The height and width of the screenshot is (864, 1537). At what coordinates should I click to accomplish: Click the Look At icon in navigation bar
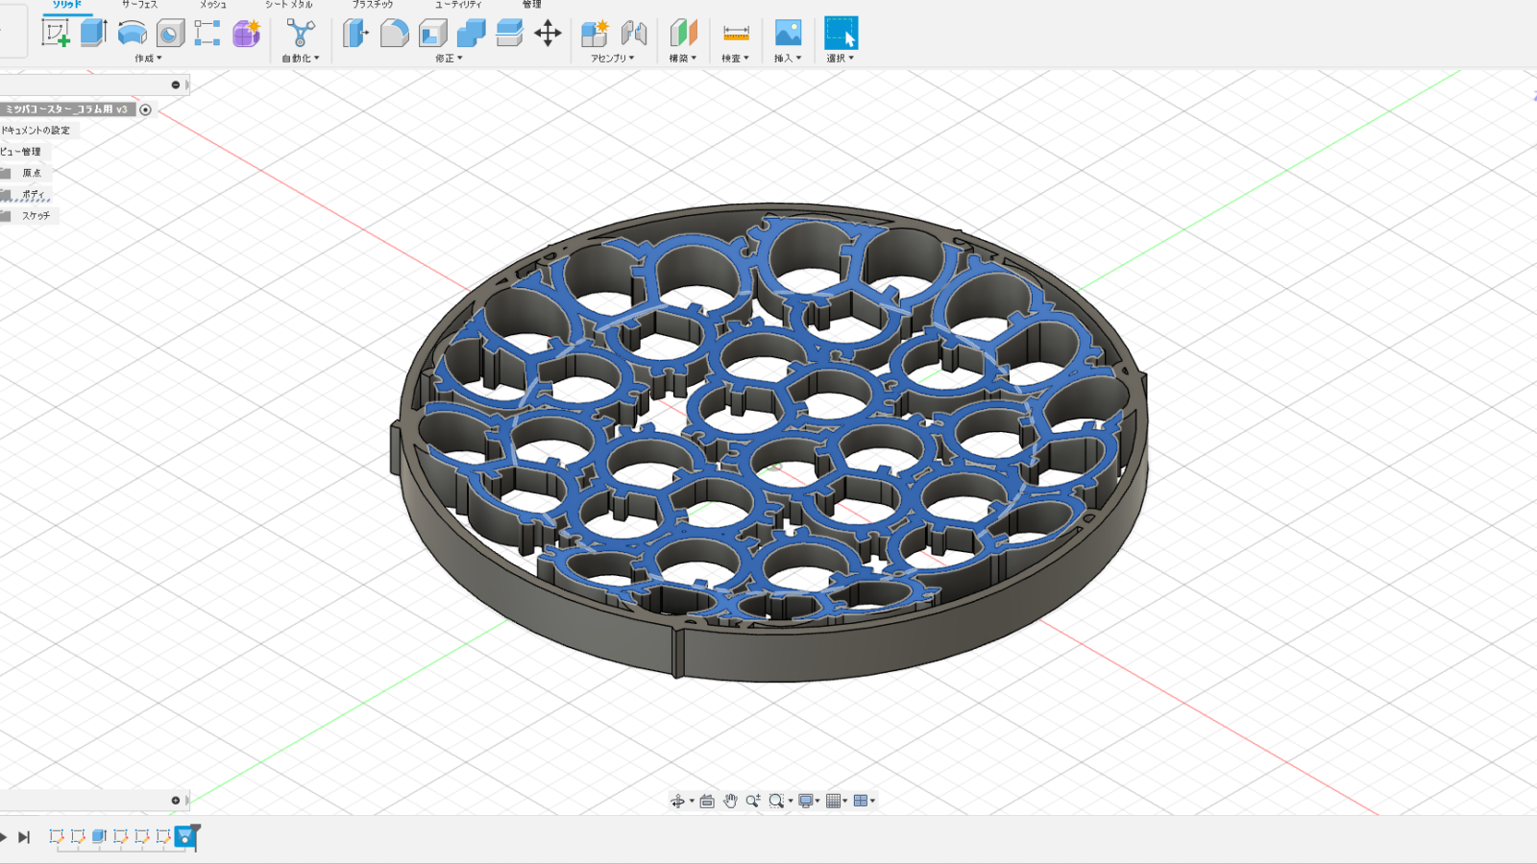point(707,801)
